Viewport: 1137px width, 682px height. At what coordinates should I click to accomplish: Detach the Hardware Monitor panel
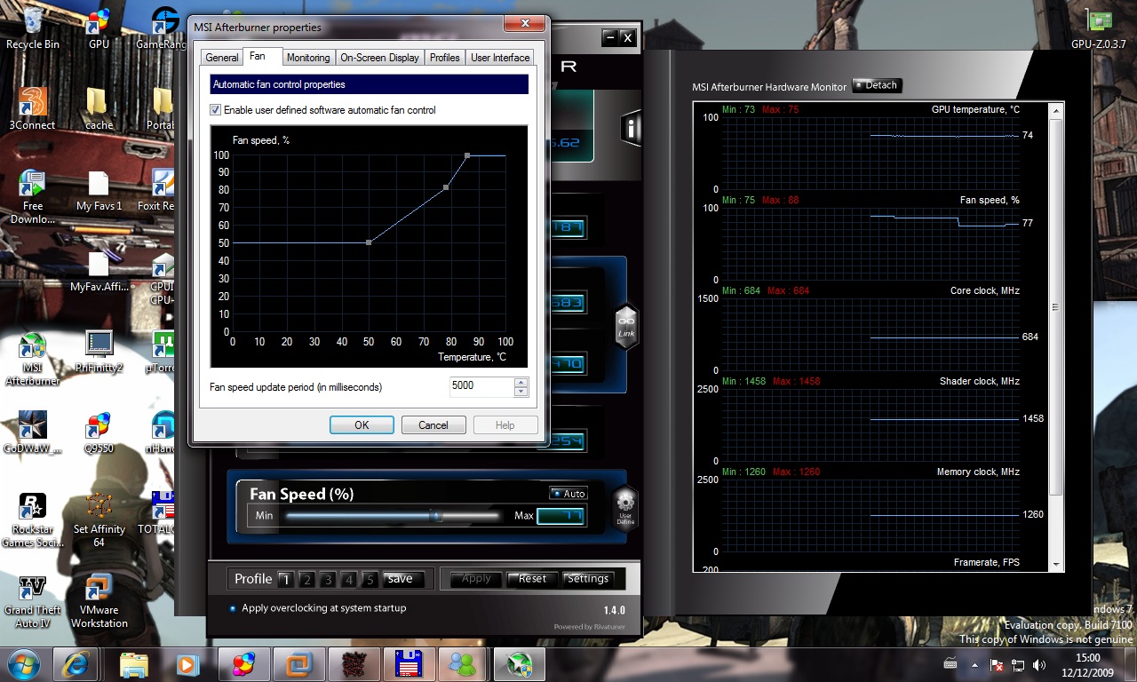(x=877, y=85)
